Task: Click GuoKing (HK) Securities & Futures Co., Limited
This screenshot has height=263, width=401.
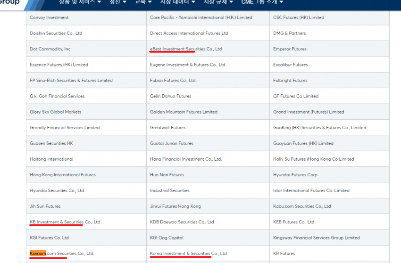Action: (319, 128)
